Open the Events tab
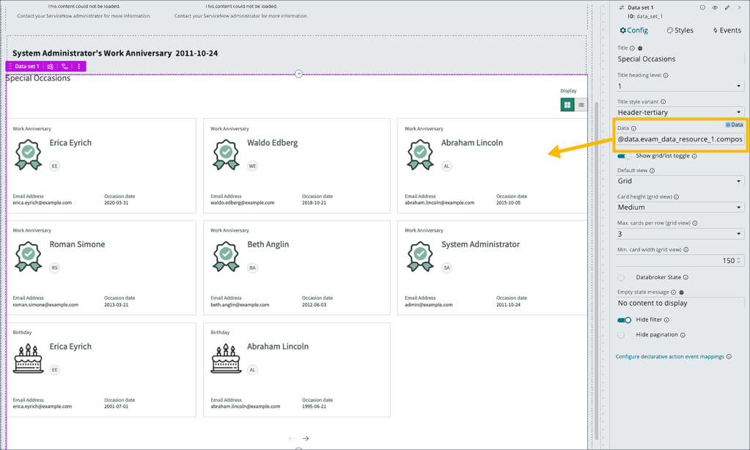The height and width of the screenshot is (450, 750). pos(726,30)
